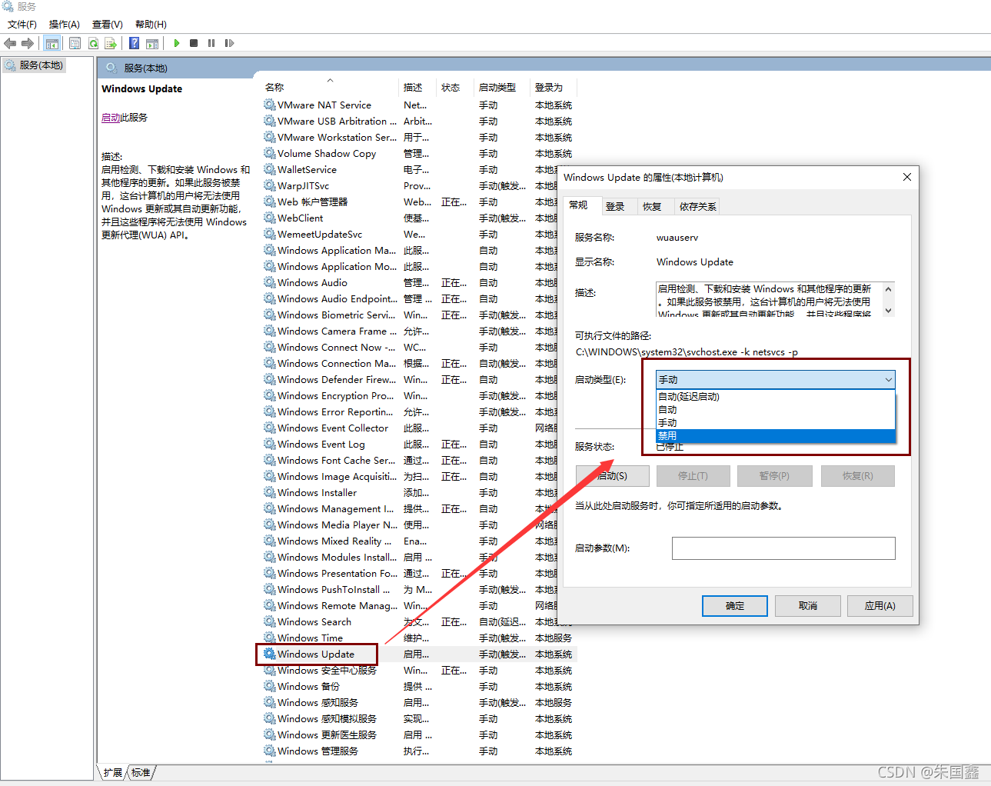Screen dimensions: 991x786
Task: Switch to the 扩展 view tab at bottom
Action: [x=113, y=772]
